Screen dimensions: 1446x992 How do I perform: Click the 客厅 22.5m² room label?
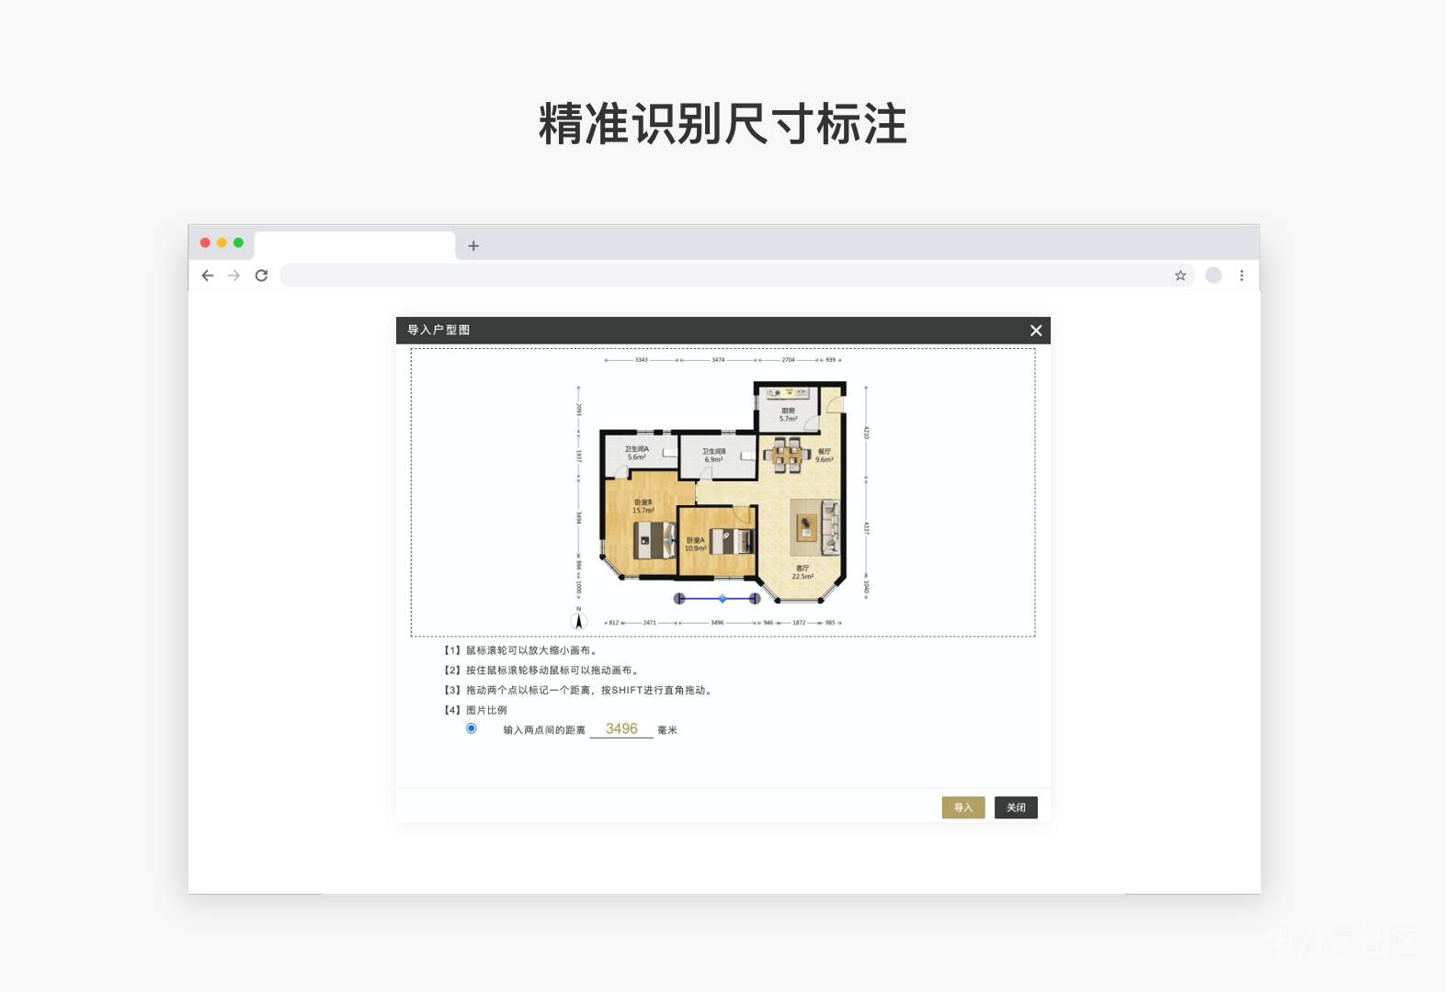[803, 572]
